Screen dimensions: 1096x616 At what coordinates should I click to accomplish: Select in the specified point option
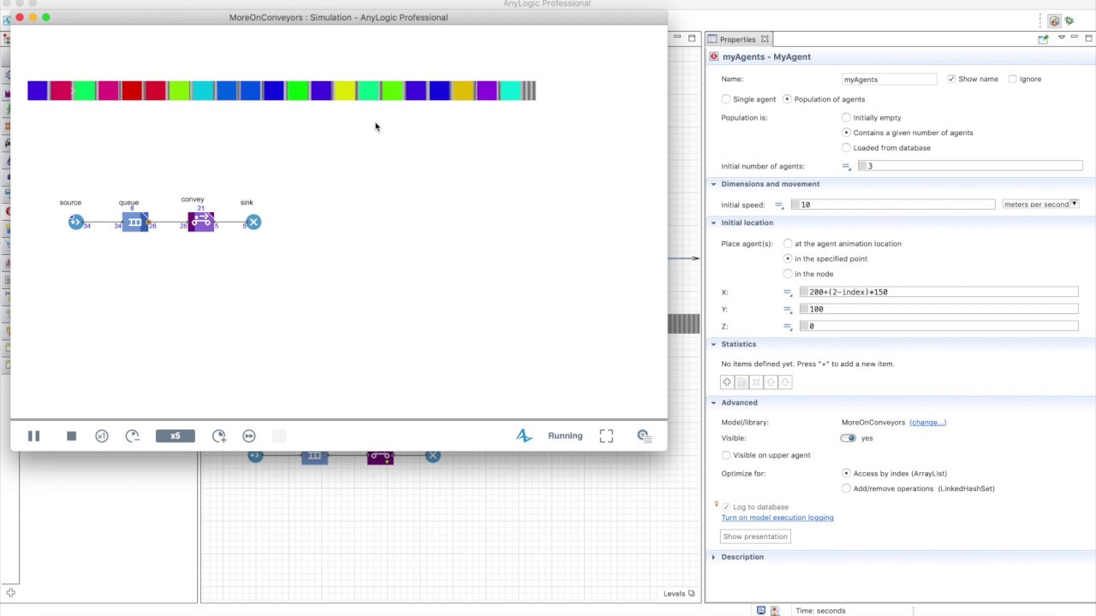(788, 258)
